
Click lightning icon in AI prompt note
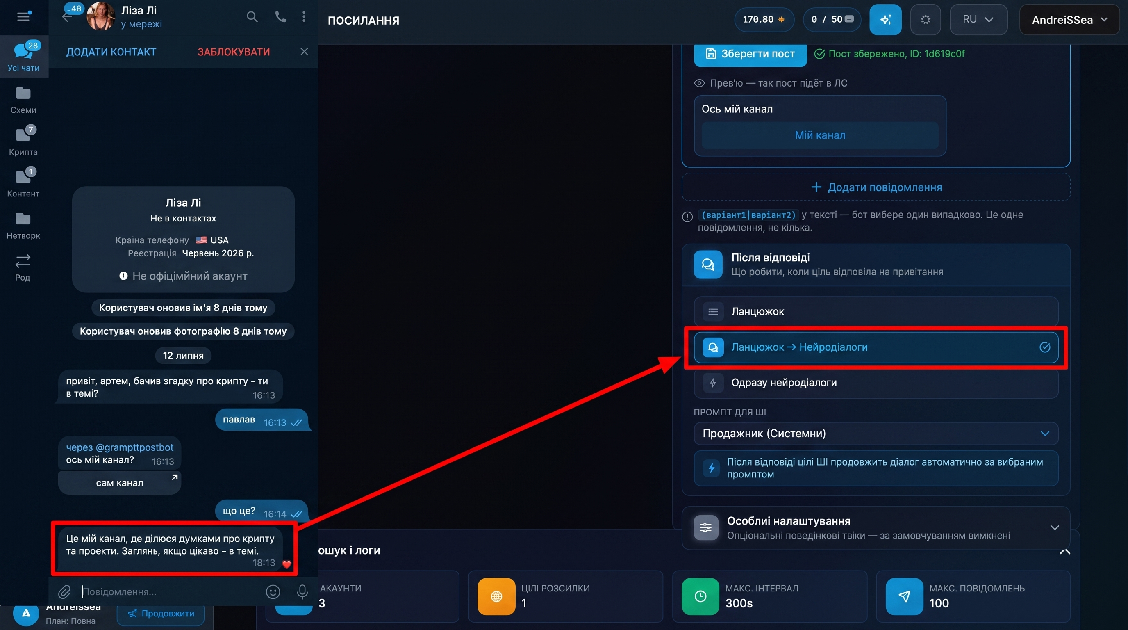712,468
